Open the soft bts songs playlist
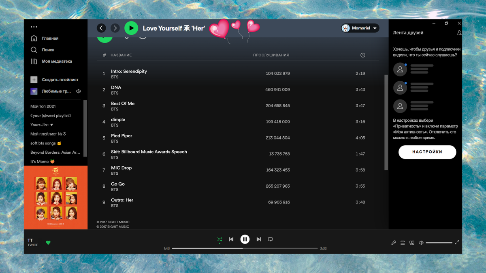The width and height of the screenshot is (486, 273). coord(43,143)
